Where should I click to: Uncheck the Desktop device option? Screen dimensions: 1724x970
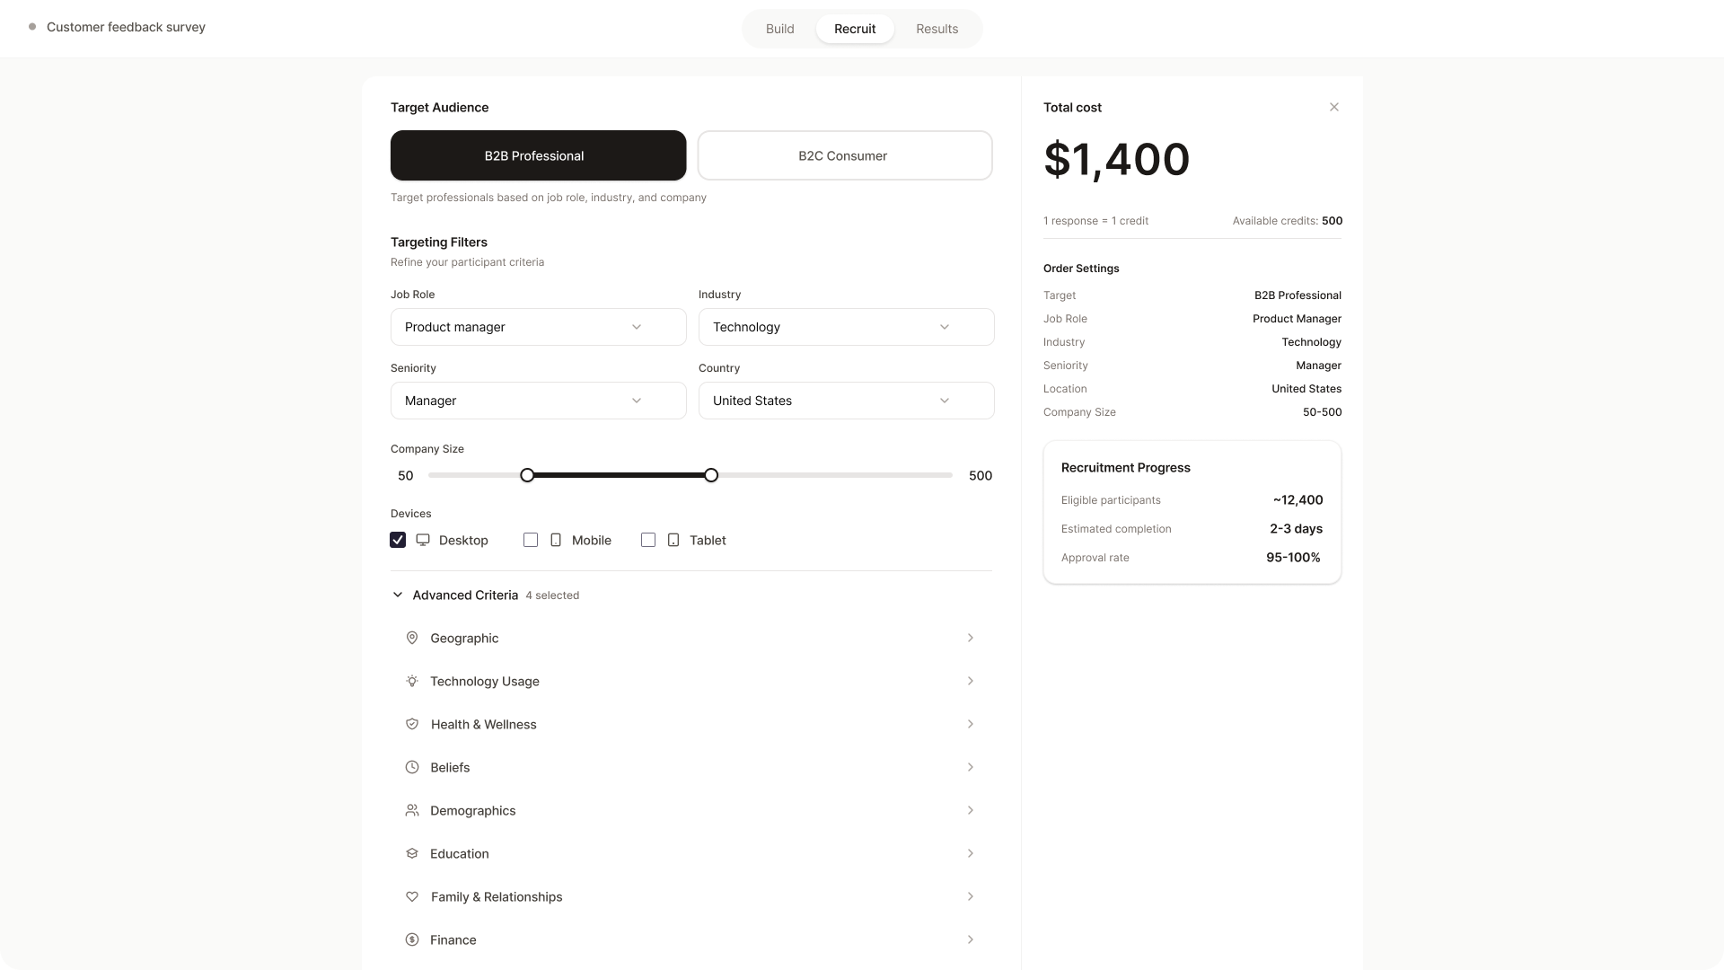tap(398, 540)
